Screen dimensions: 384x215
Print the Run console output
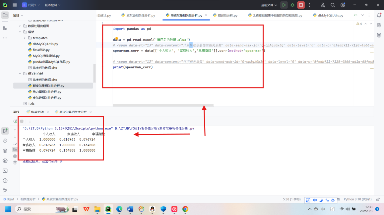click(x=15, y=156)
